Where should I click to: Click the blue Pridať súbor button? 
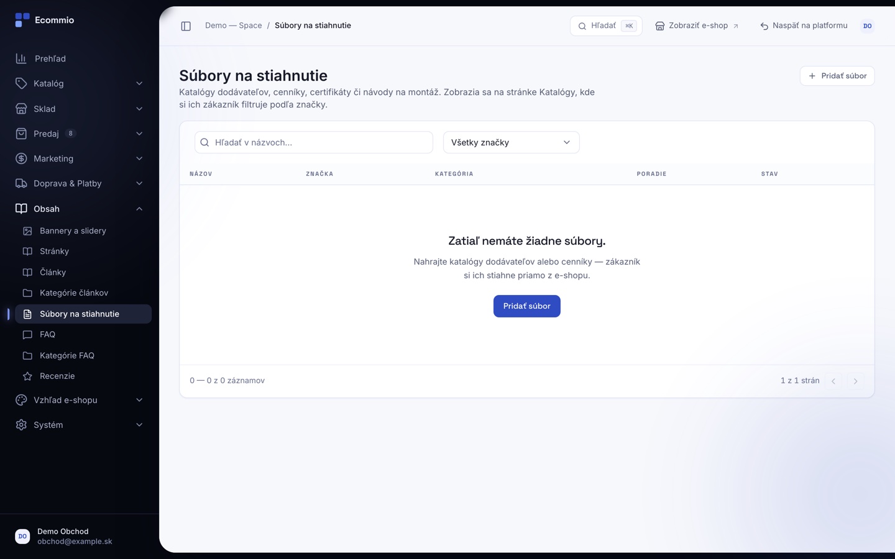[x=527, y=306]
